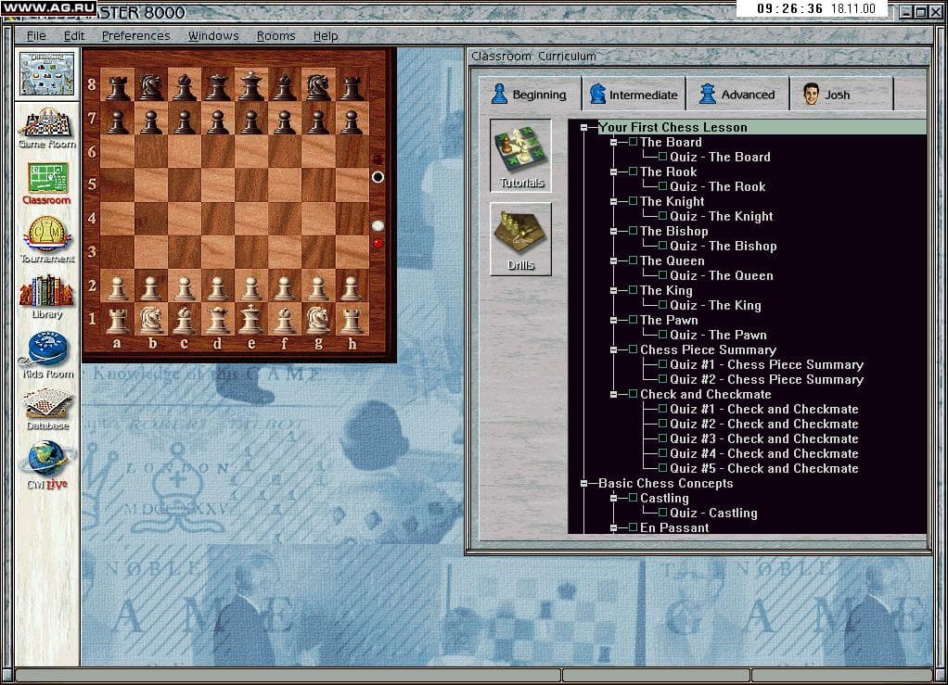948x685 pixels.
Task: Tick the checkbox next to The Knight
Action: point(633,201)
